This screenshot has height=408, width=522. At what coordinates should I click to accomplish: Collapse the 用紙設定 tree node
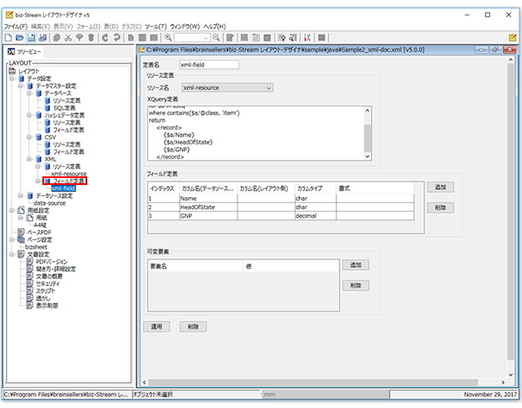point(12,211)
